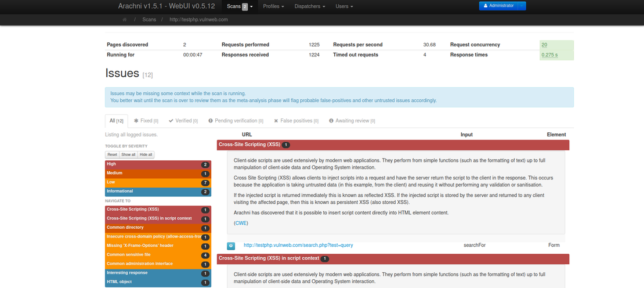The height and width of the screenshot is (288, 644).
Task: Expand the Profiles dropdown menu
Action: [x=273, y=6]
